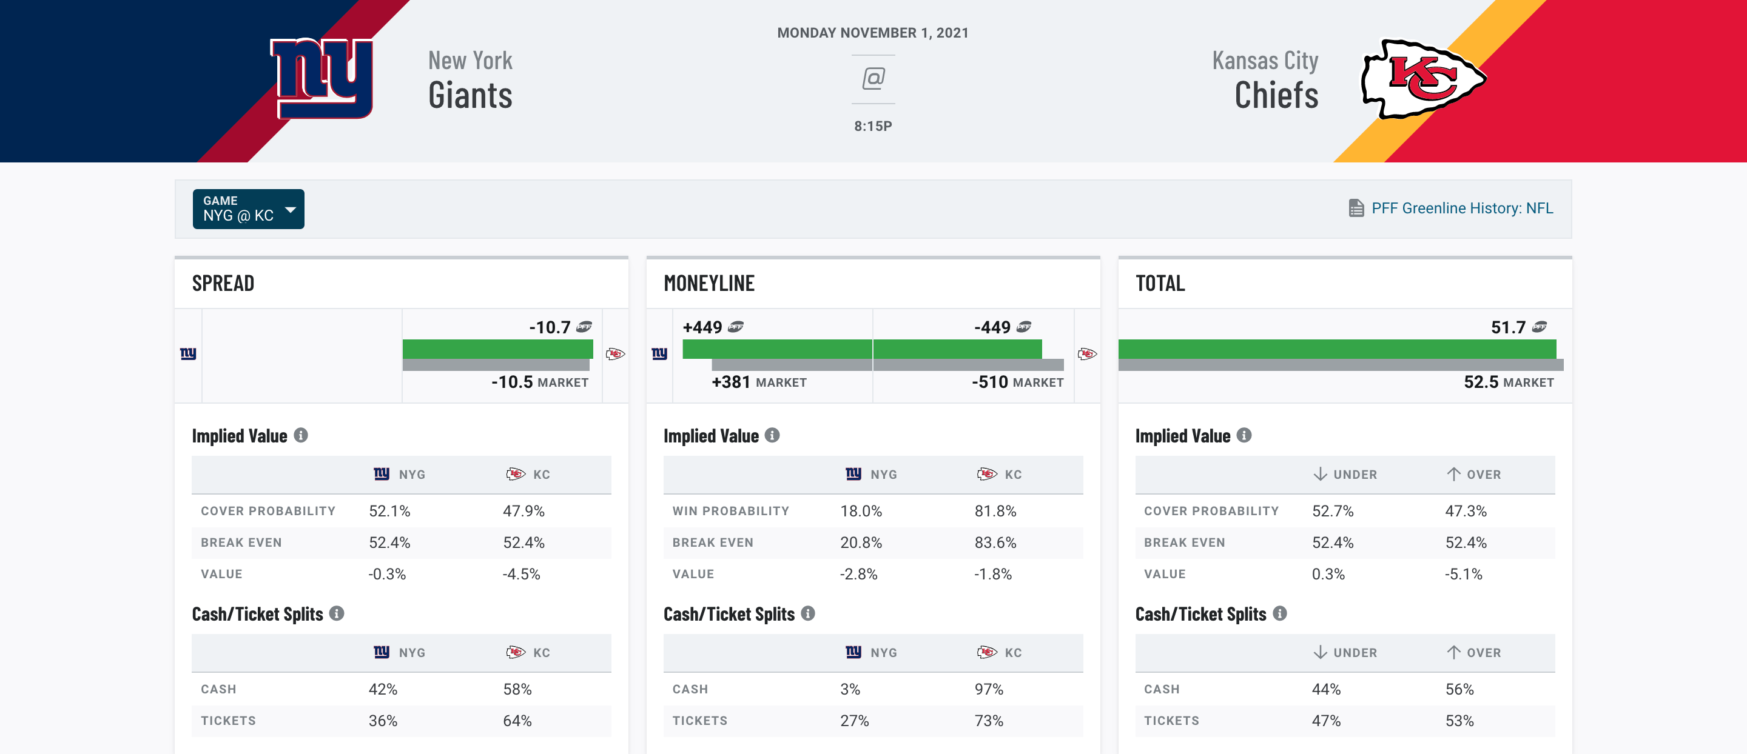Click Moneyline Cash/Ticket Splits info icon
The height and width of the screenshot is (754, 1747).
click(808, 614)
